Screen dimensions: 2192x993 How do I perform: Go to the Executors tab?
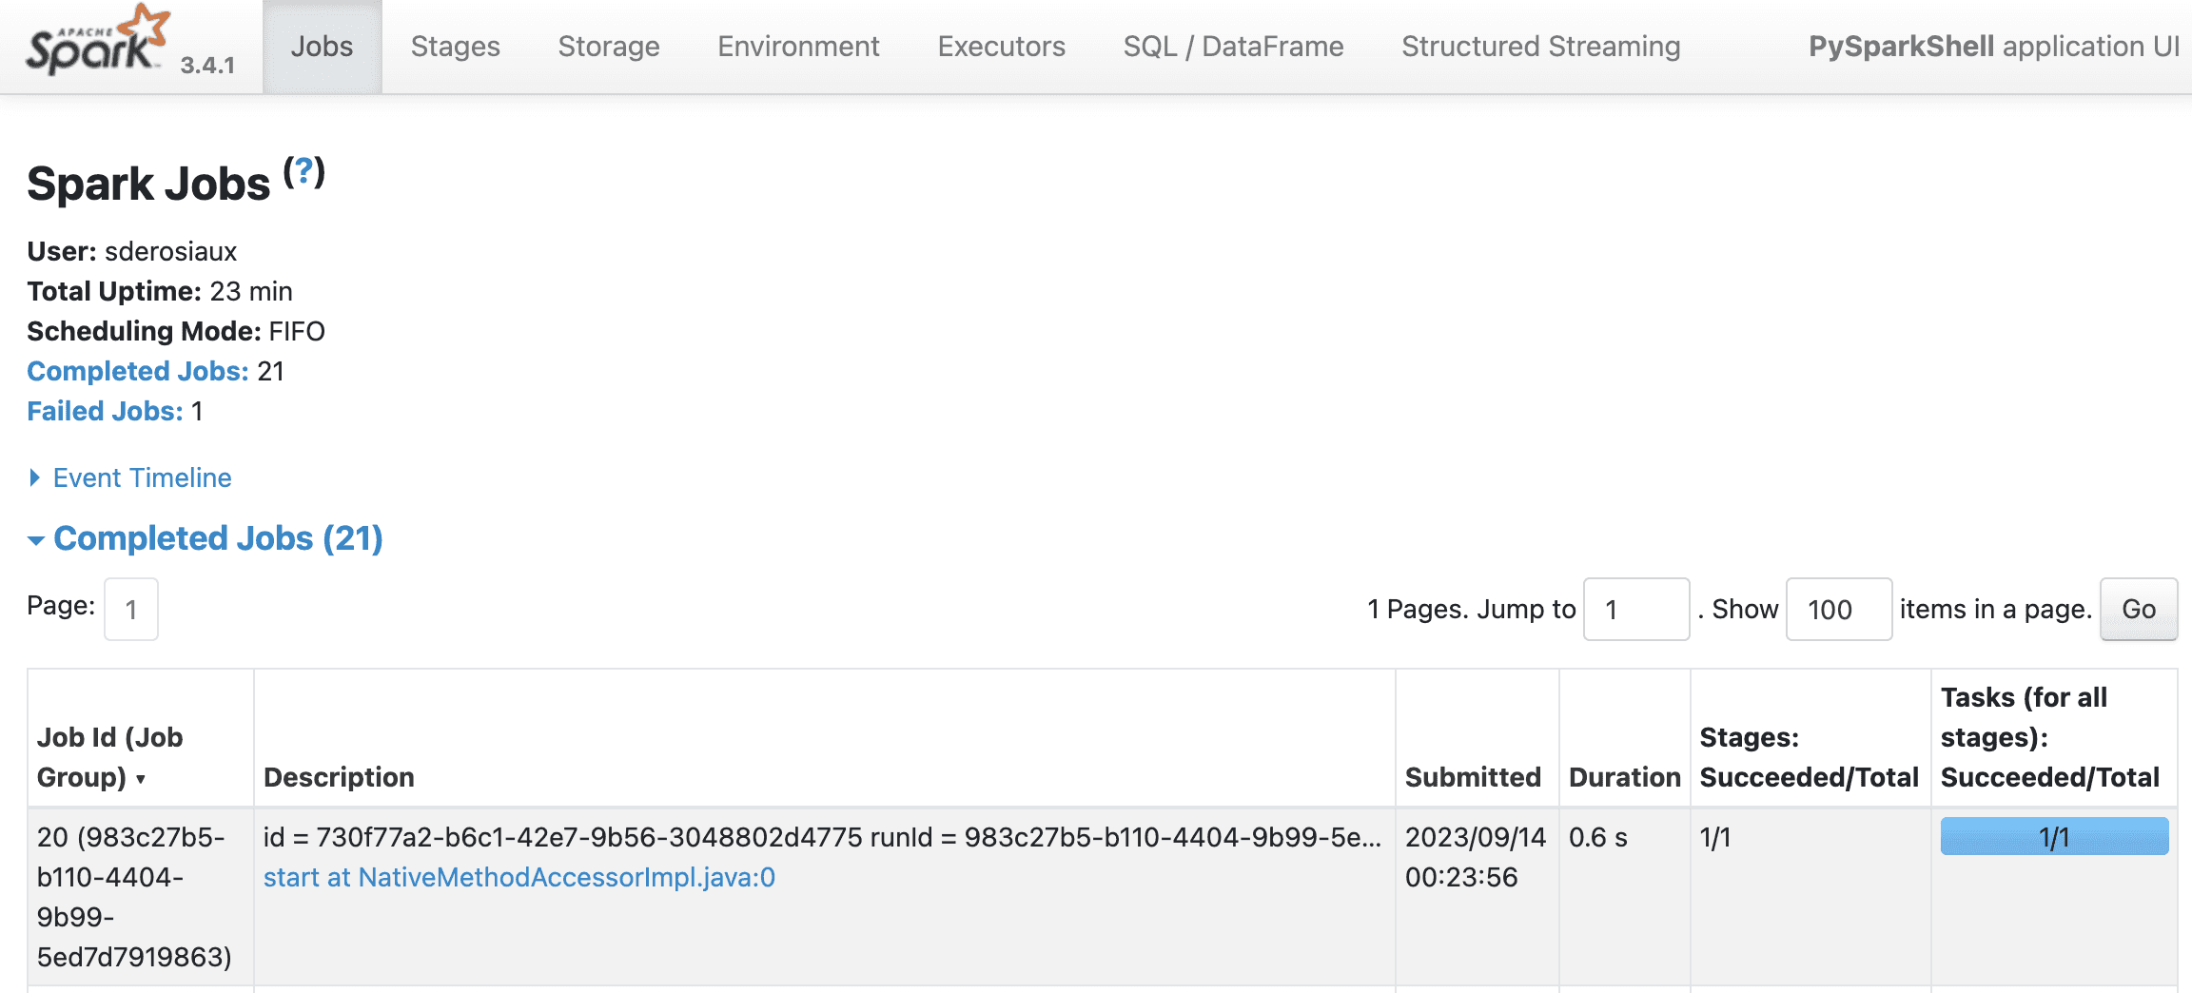pos(1001,47)
